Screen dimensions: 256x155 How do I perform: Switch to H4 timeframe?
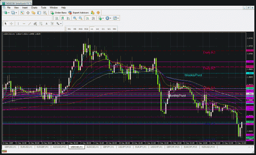(97, 29)
